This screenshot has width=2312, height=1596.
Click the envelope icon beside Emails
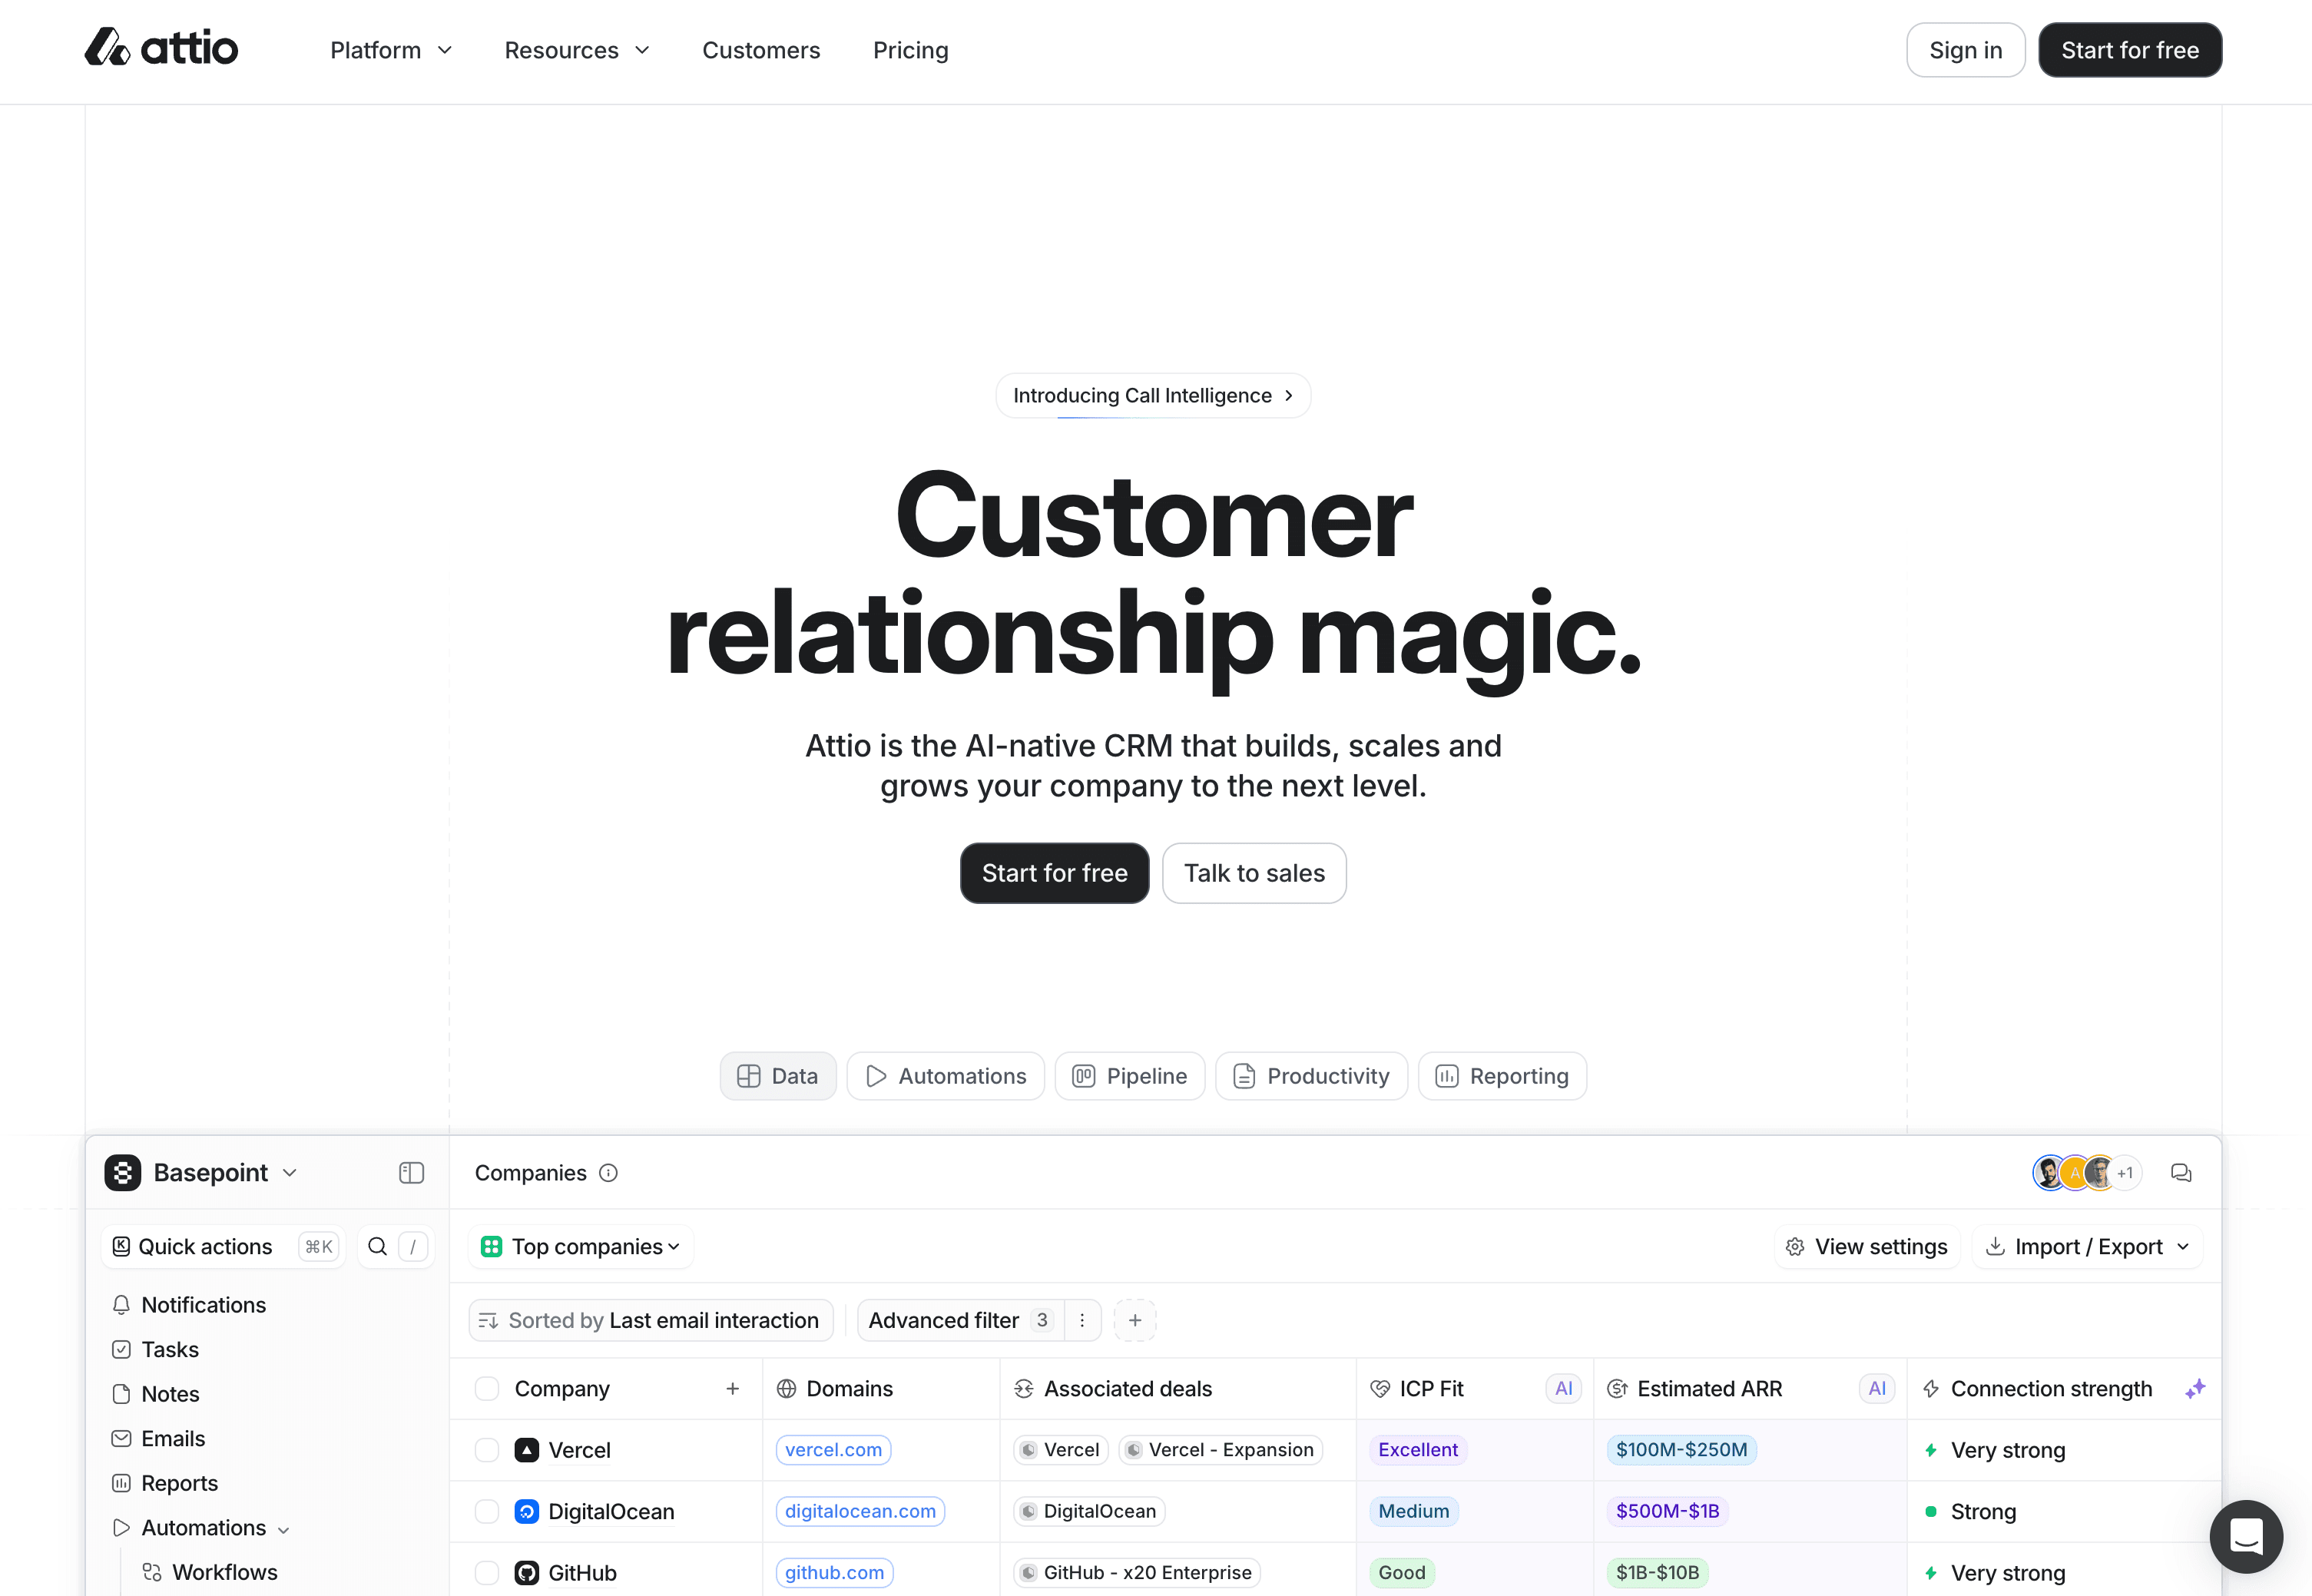[121, 1439]
